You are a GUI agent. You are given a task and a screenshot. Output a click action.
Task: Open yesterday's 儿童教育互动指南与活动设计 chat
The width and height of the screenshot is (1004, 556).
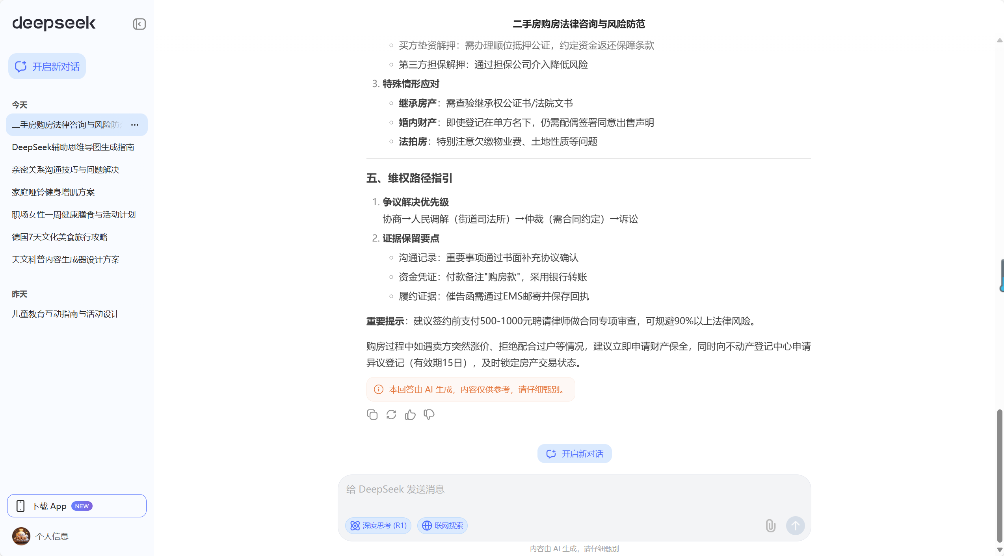[65, 314]
